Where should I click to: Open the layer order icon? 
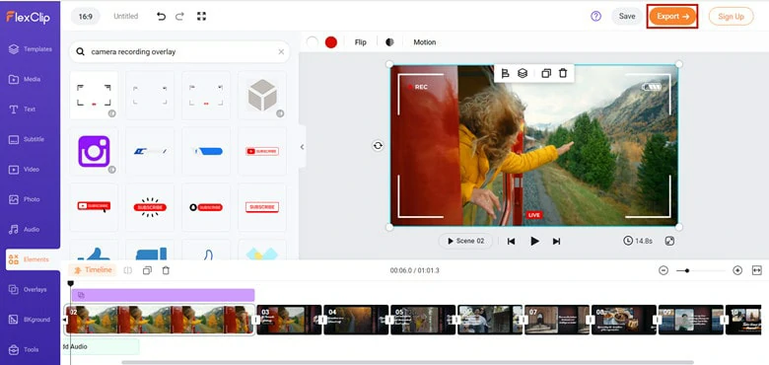click(523, 74)
